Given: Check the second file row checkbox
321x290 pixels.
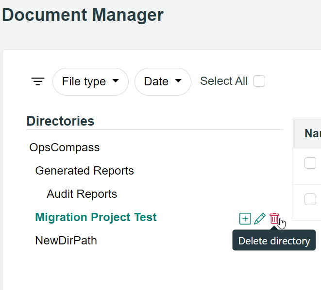Looking at the screenshot, I should [310, 199].
